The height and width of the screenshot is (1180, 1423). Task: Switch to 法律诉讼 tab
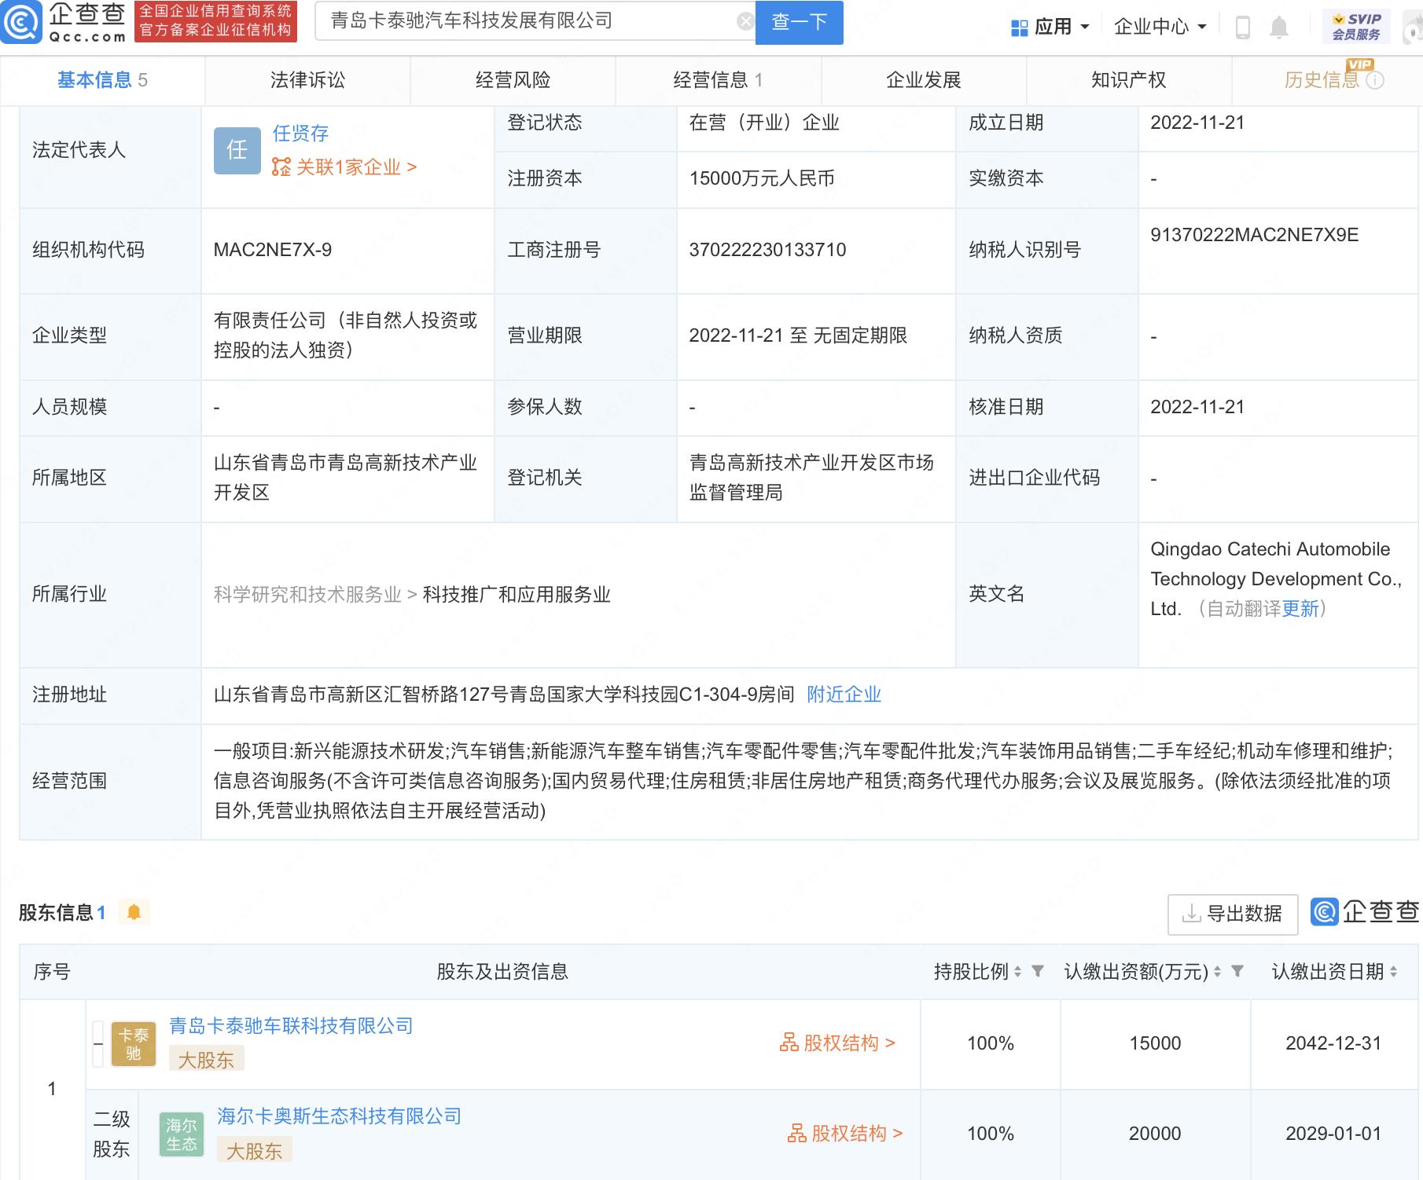pyautogui.click(x=307, y=80)
